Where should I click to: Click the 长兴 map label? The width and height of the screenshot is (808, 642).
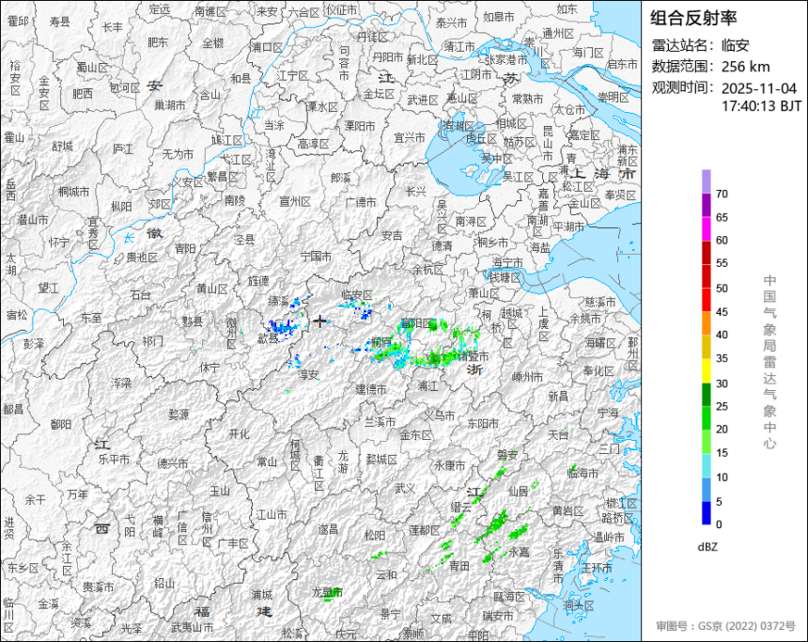pyautogui.click(x=416, y=192)
